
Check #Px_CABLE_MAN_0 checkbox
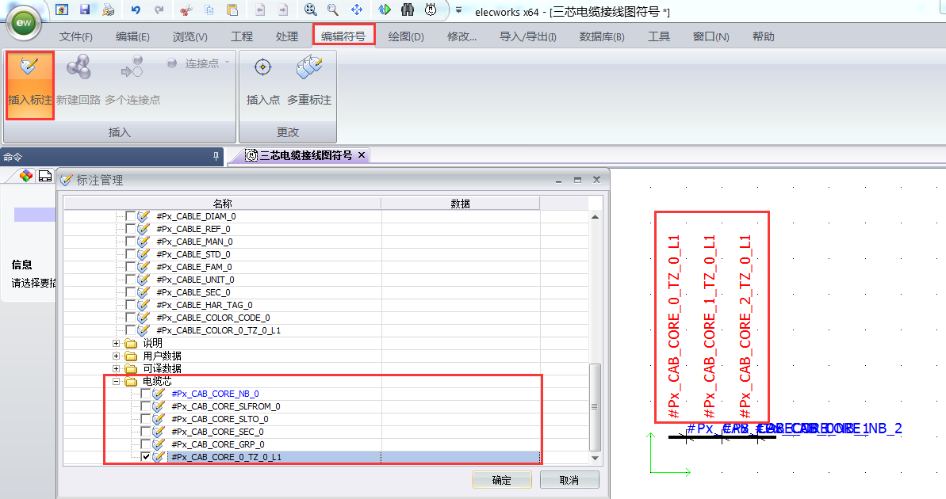pyautogui.click(x=130, y=241)
